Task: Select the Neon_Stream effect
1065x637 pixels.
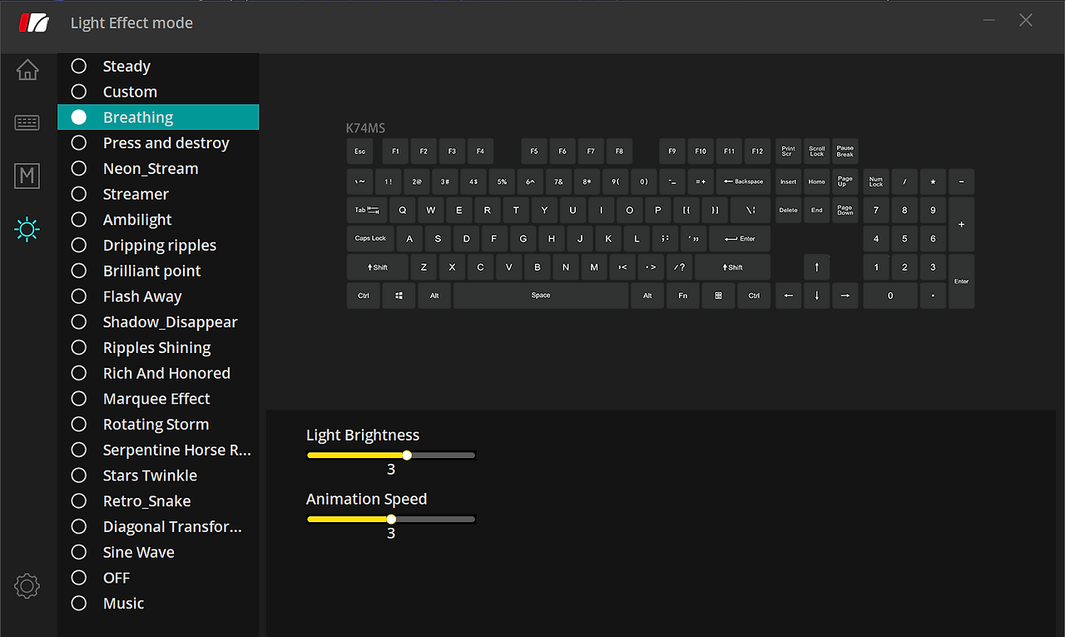Action: click(158, 169)
